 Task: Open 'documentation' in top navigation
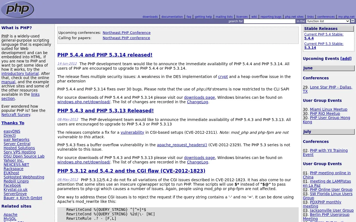click(x=172, y=17)
